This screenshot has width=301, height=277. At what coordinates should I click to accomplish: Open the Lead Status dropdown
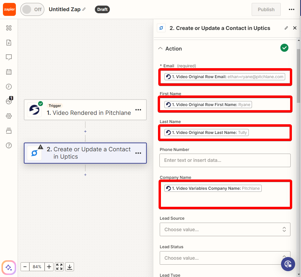coord(225,258)
